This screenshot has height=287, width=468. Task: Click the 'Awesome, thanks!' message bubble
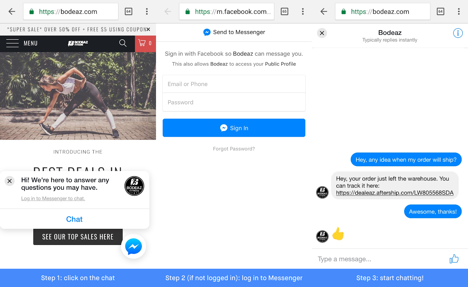point(433,212)
